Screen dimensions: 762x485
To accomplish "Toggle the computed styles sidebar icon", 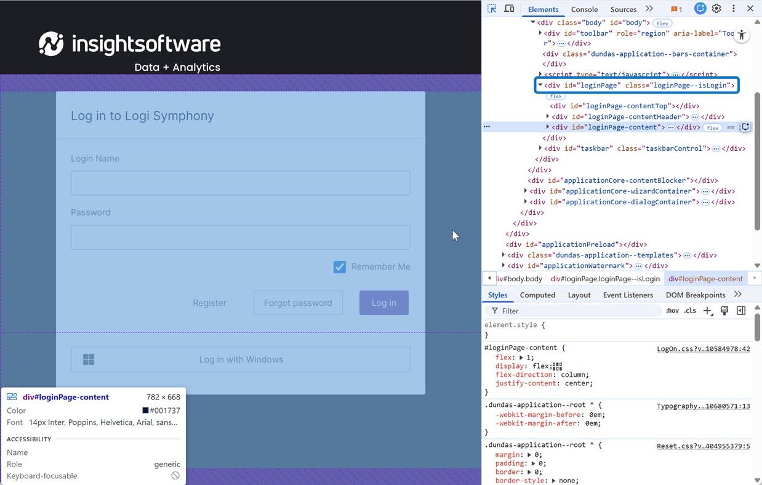I will tap(740, 311).
